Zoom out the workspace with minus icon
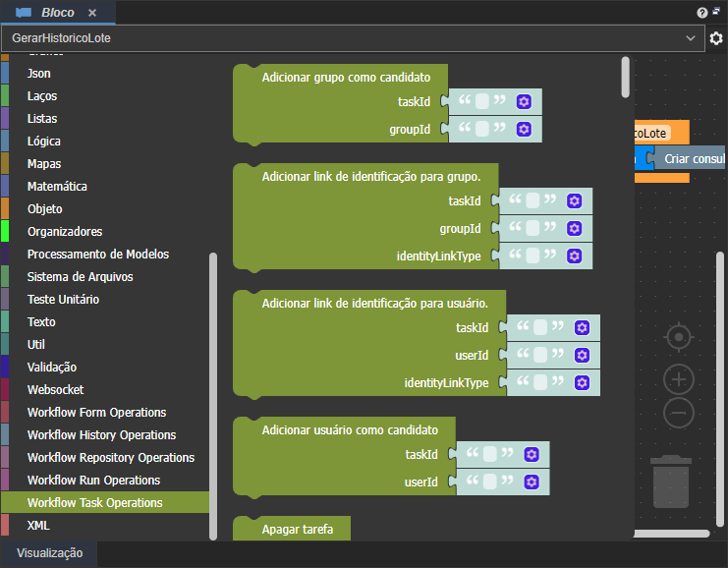 [x=679, y=413]
